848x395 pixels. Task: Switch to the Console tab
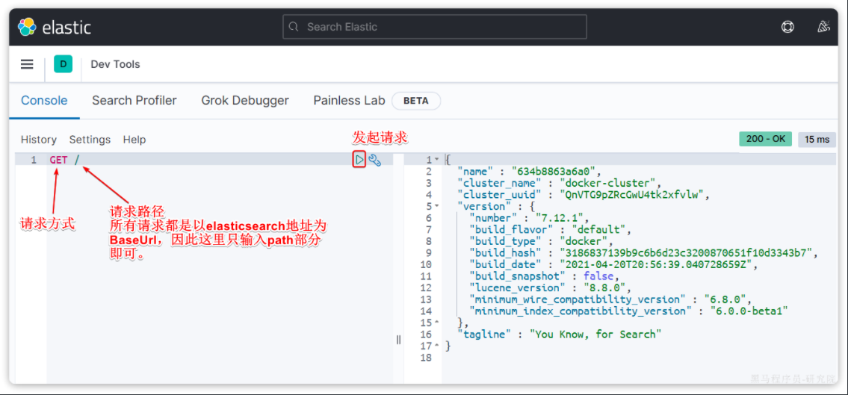(x=44, y=101)
